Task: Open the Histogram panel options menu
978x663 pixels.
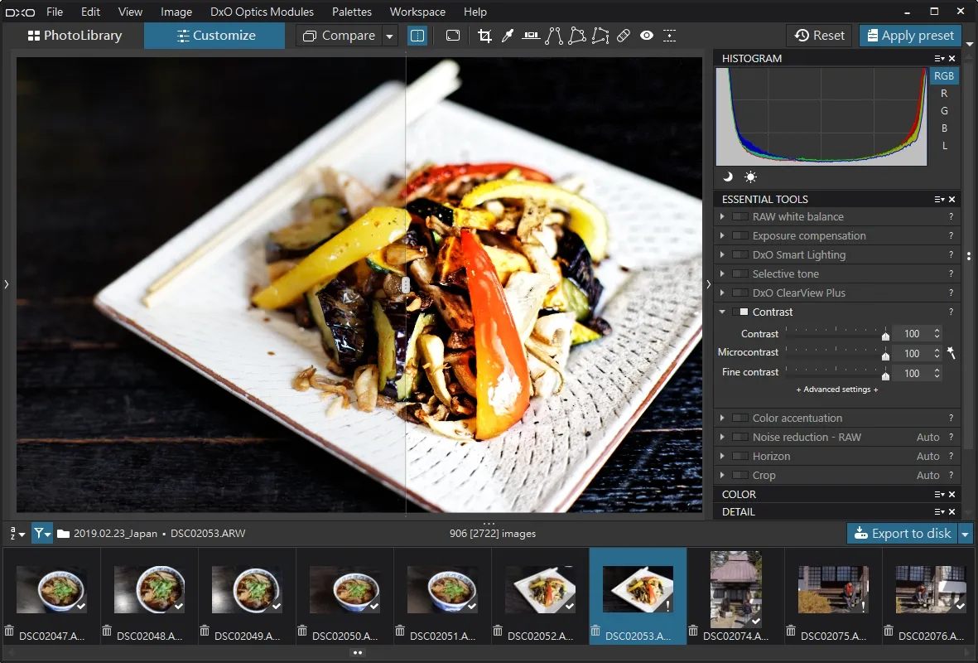Action: 939,59
